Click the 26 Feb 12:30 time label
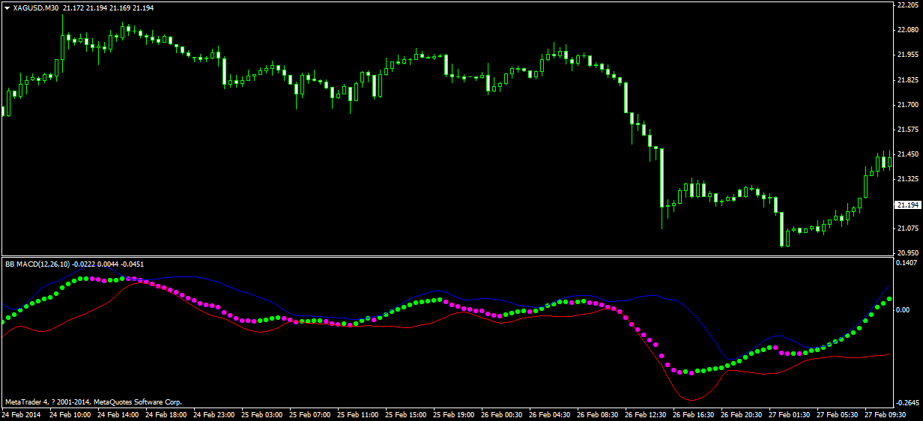 pos(646,414)
